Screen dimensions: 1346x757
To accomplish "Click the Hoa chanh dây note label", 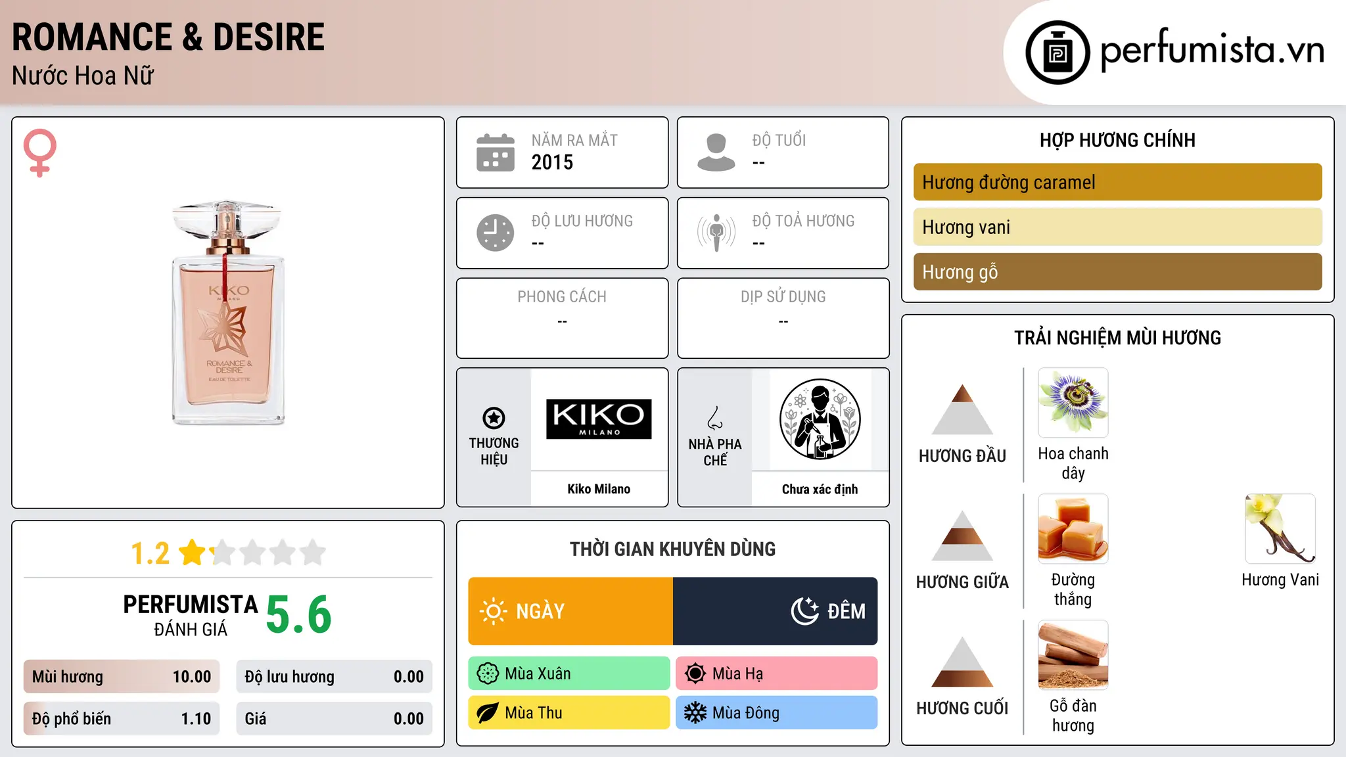I will (1073, 463).
